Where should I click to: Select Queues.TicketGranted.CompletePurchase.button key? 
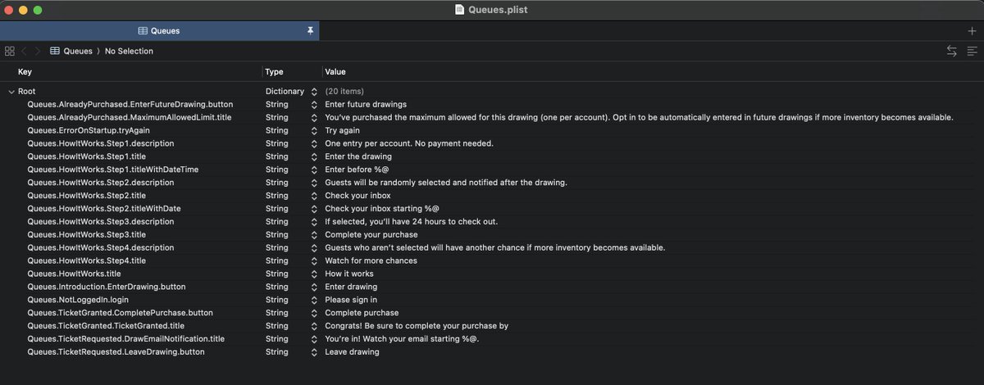click(x=121, y=313)
